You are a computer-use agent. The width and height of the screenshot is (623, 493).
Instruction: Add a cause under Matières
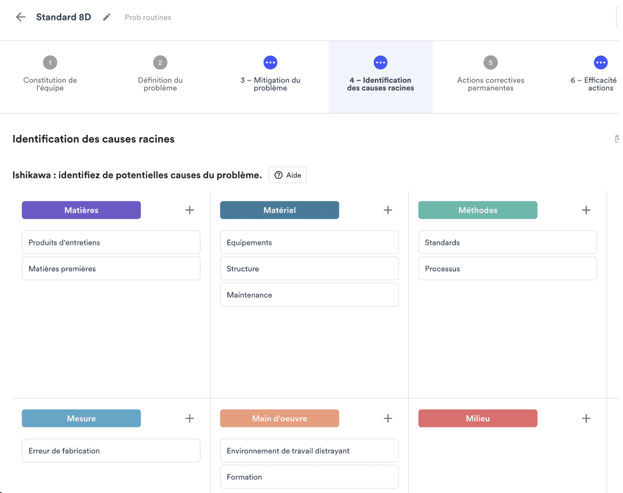[x=190, y=210]
